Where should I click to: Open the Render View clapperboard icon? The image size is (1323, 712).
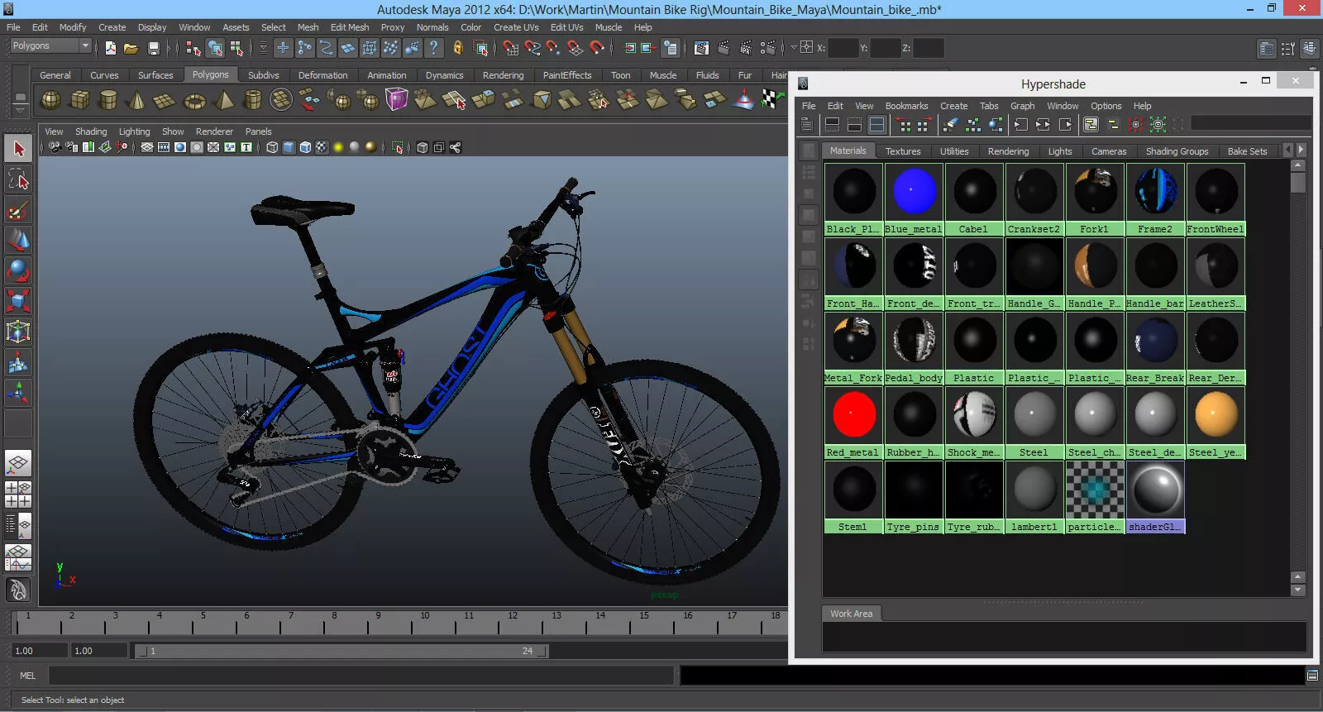tap(702, 48)
